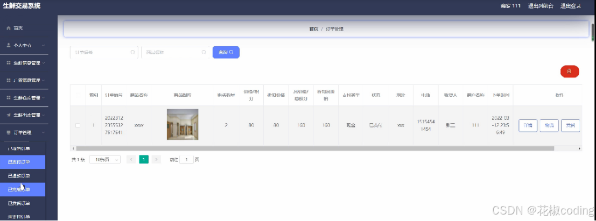This screenshot has height=221, width=596.
Task: Click the list icon beside 订单管理
Action: pos(9,132)
